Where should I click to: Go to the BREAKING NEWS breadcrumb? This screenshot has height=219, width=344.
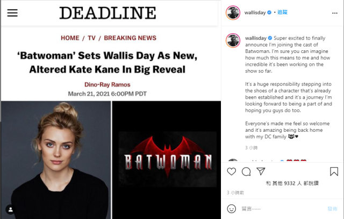(x=130, y=38)
